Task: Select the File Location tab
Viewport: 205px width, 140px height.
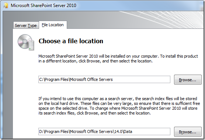Action: (53, 25)
